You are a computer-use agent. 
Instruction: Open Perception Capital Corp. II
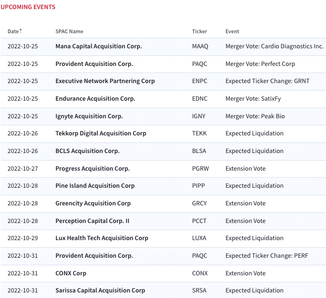coord(92,221)
